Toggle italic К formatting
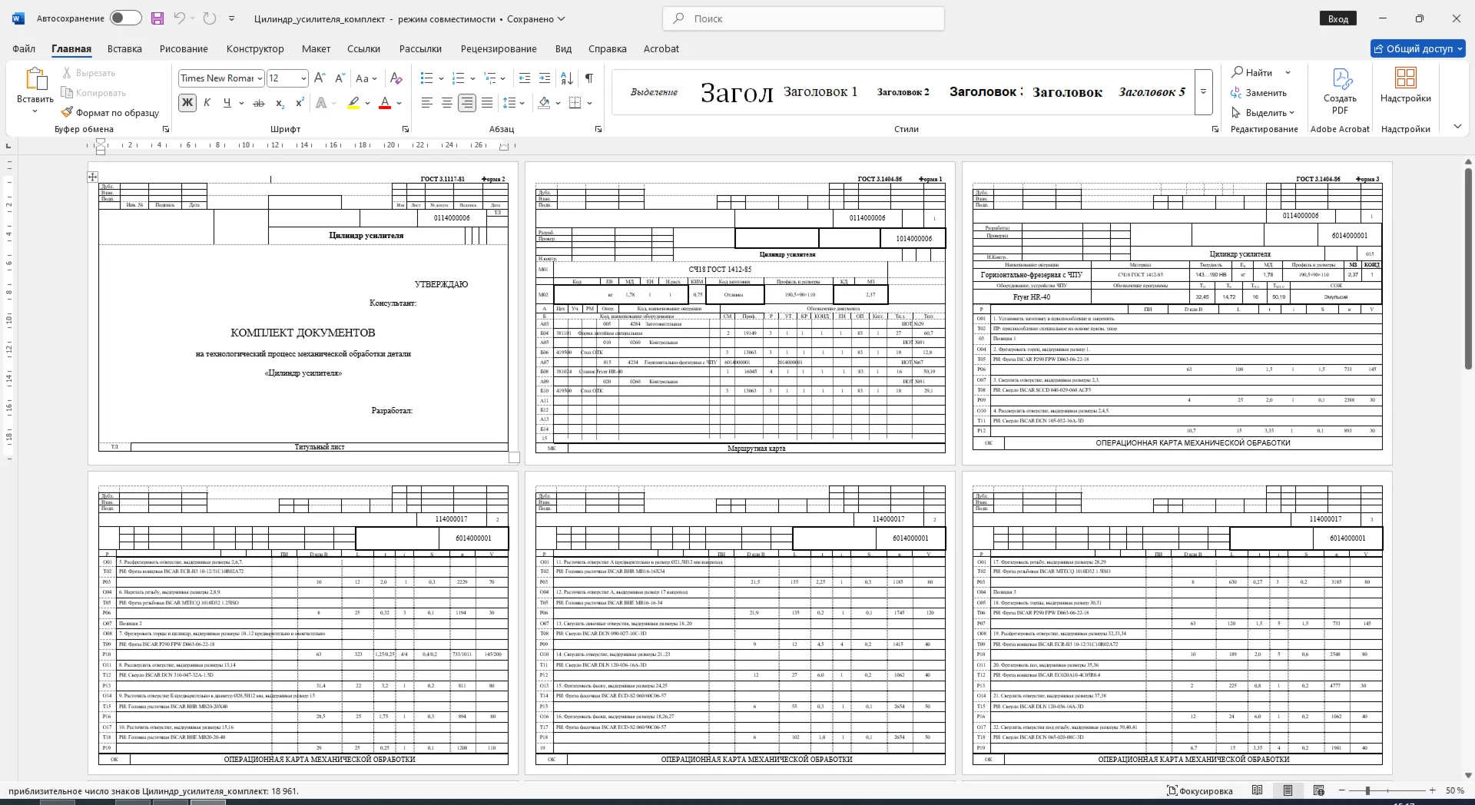 click(x=207, y=103)
